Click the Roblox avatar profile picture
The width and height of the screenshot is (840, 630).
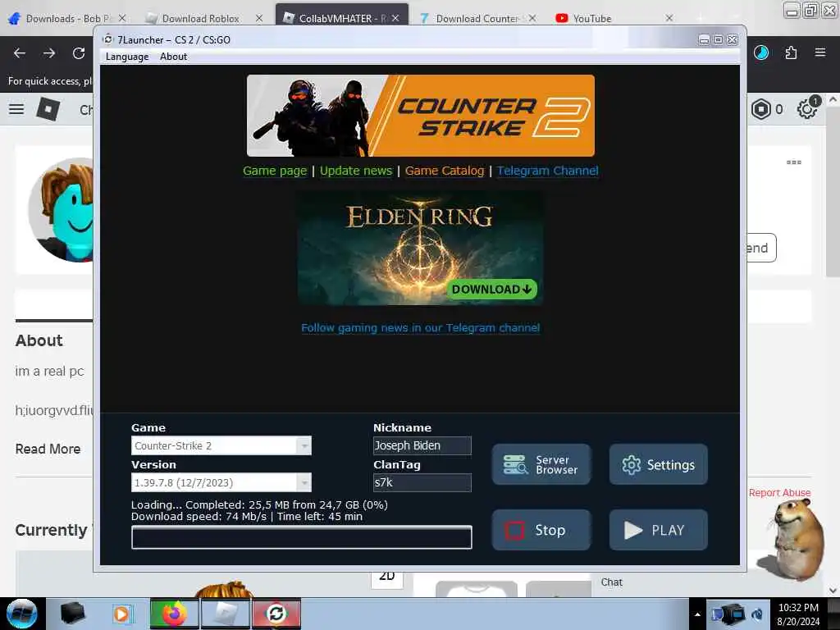tap(61, 210)
